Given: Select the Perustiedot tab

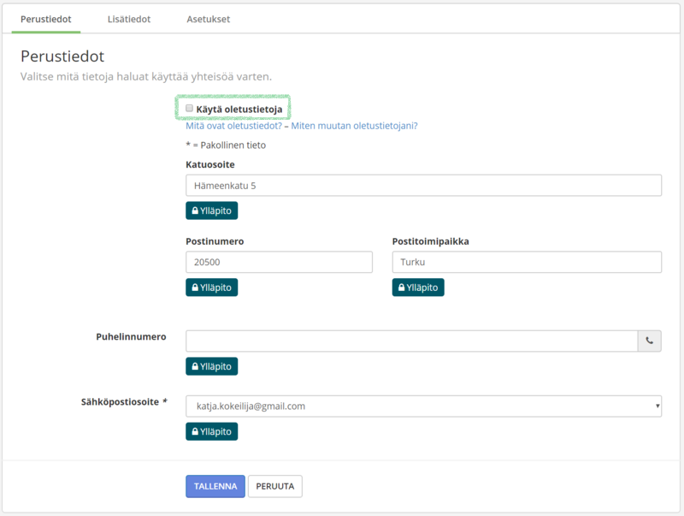Looking at the screenshot, I should [x=46, y=19].
